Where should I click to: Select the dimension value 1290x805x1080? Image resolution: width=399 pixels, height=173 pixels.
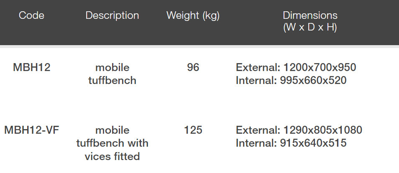tap(322, 130)
